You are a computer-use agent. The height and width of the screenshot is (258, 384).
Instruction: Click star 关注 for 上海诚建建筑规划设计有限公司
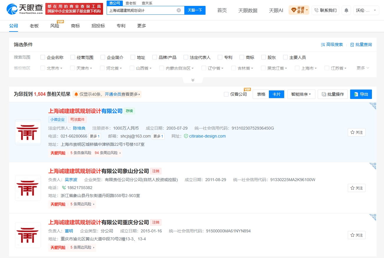pyautogui.click(x=357, y=133)
